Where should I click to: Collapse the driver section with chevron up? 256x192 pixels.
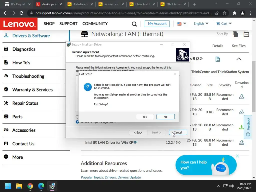coord(239,59)
